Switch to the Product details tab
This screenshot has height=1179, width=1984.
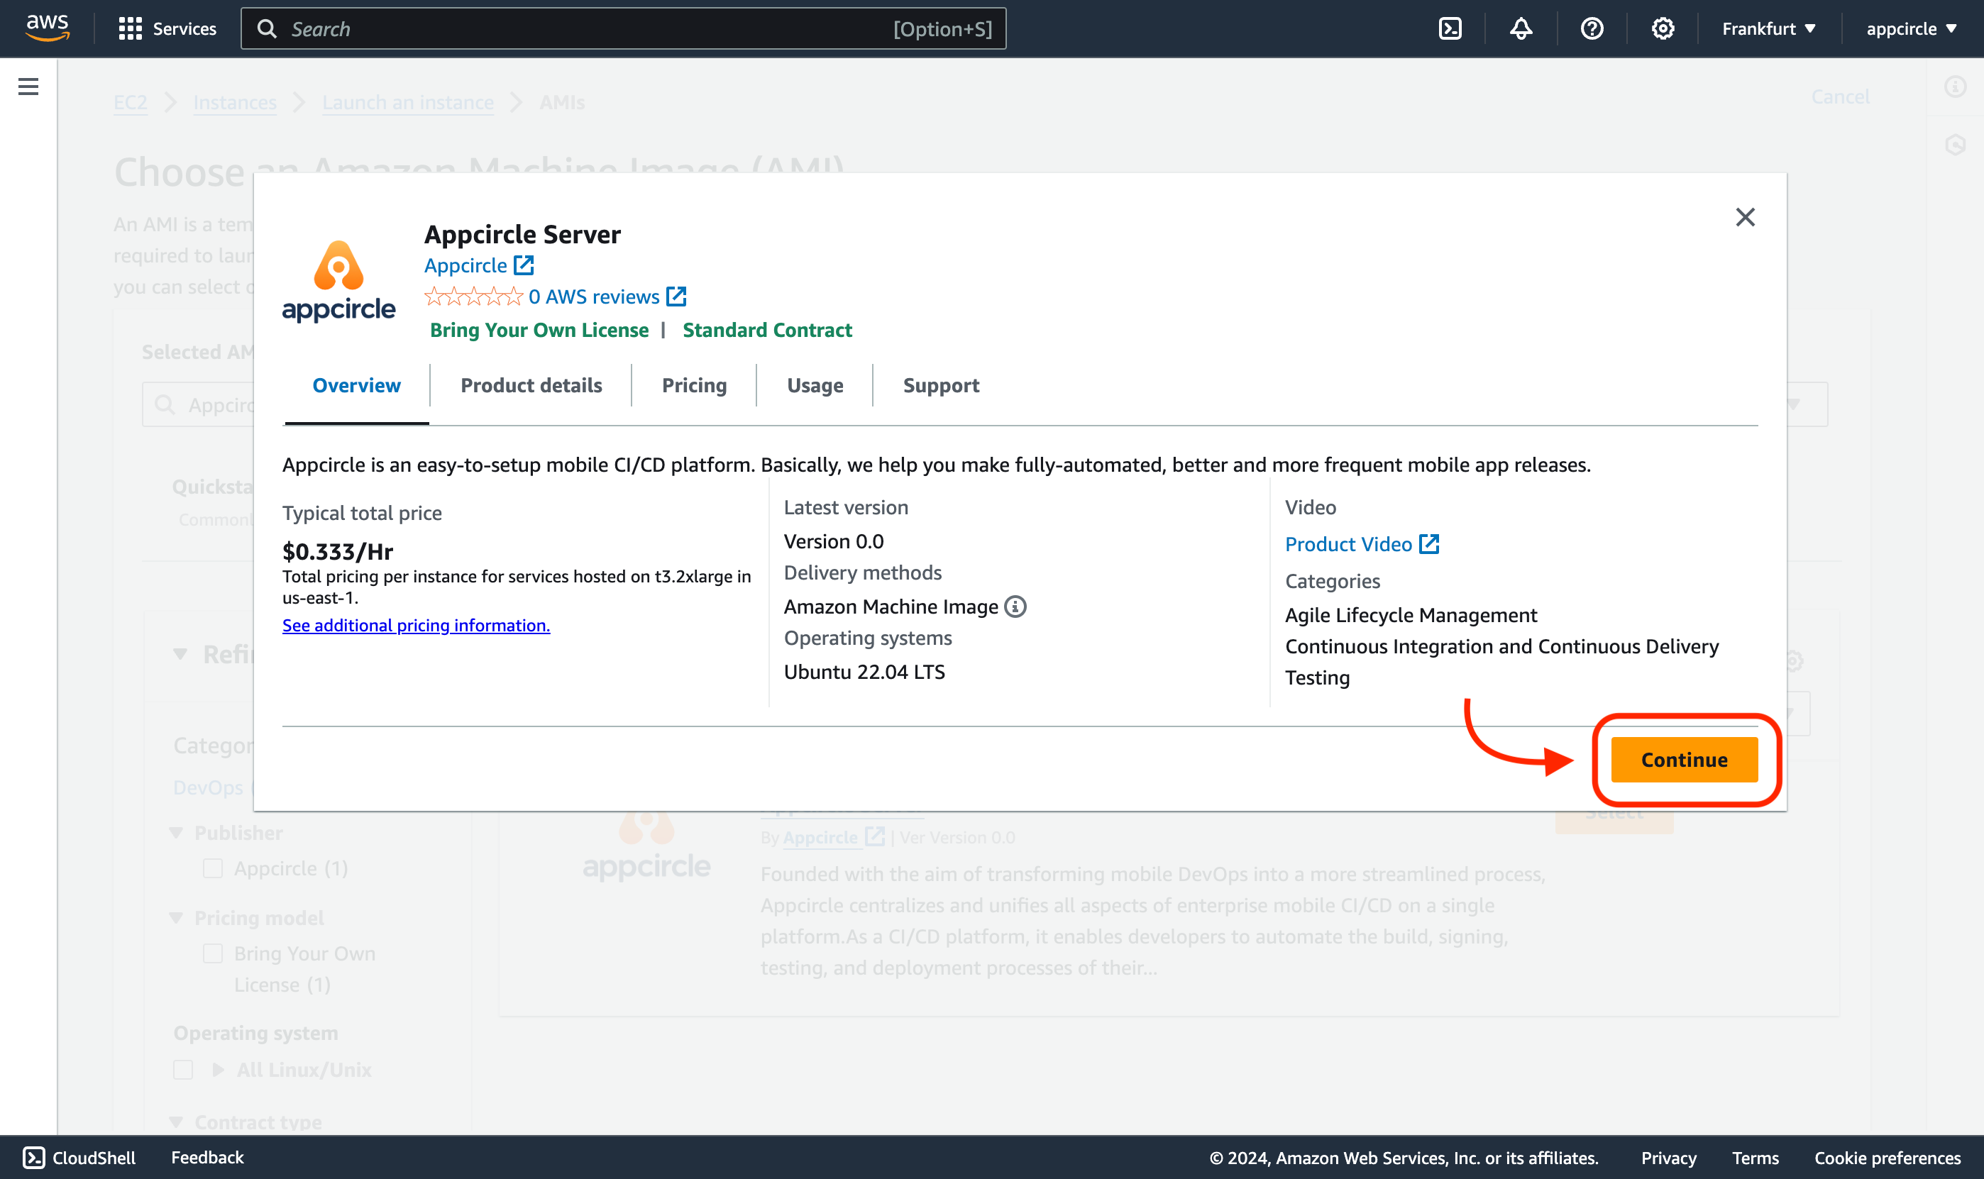[x=532, y=384]
